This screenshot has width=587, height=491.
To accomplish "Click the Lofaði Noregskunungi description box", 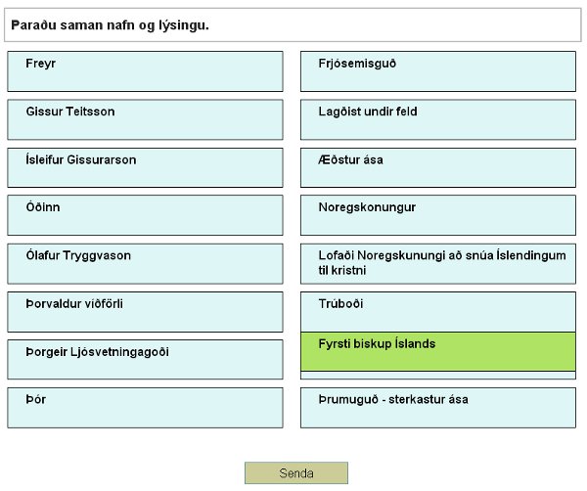I will pos(438,263).
